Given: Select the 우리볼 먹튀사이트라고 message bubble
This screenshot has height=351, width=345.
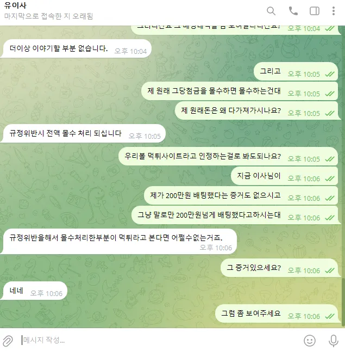Looking at the screenshot, I should pos(228,156).
